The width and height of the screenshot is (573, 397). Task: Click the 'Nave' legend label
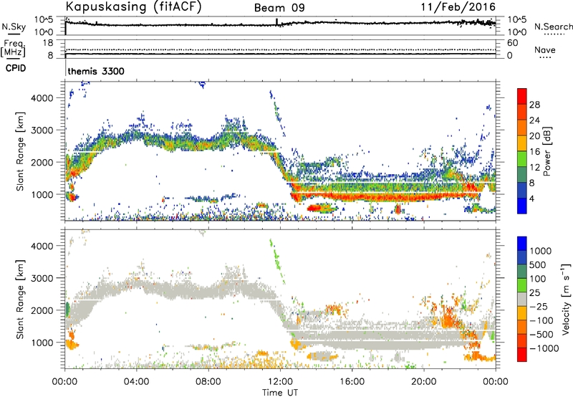(545, 49)
